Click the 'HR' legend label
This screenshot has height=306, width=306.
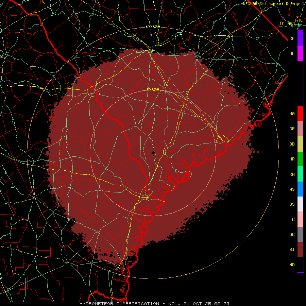click(x=292, y=159)
